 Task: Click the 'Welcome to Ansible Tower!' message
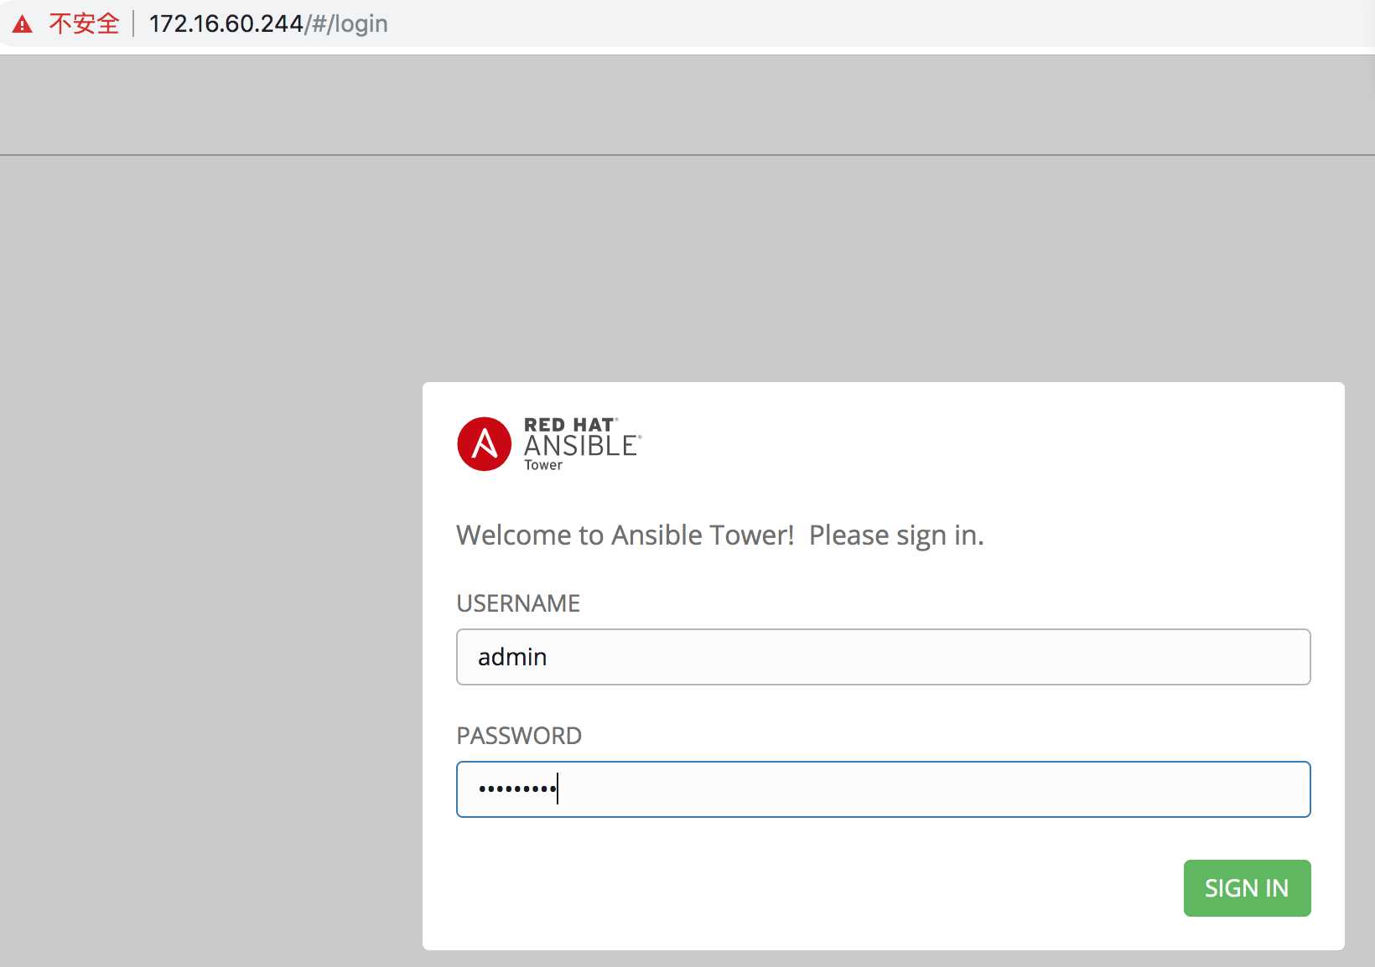pyautogui.click(x=625, y=535)
